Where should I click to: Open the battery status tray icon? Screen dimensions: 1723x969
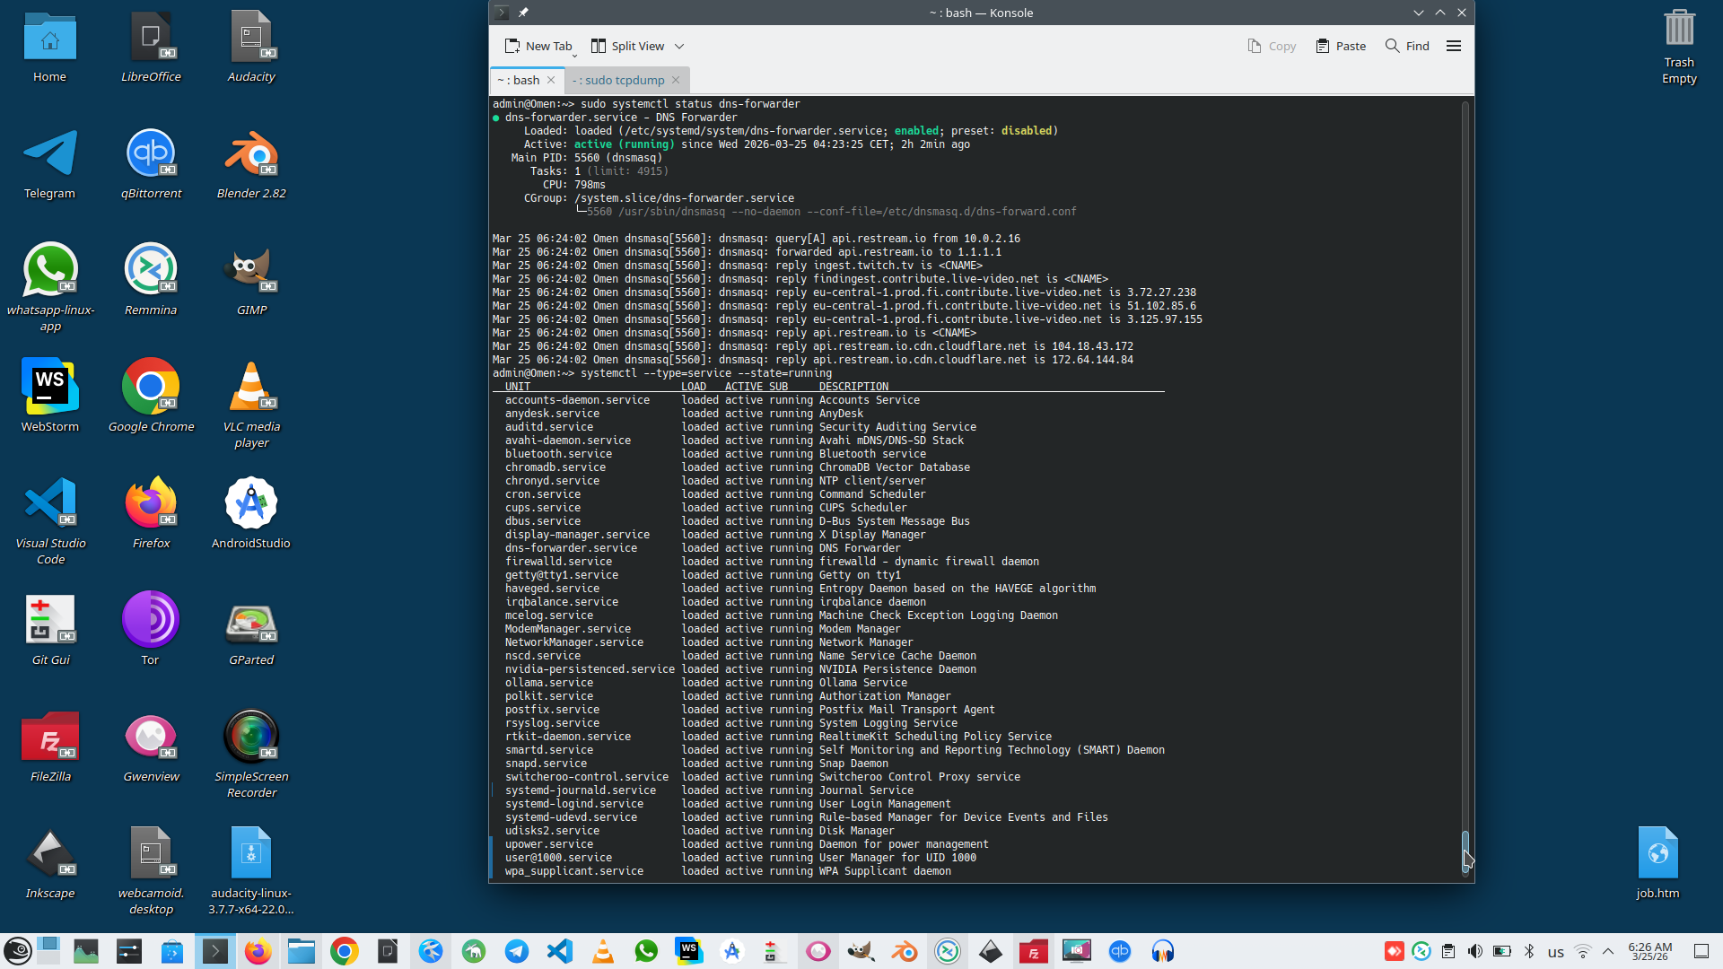[x=1502, y=951]
